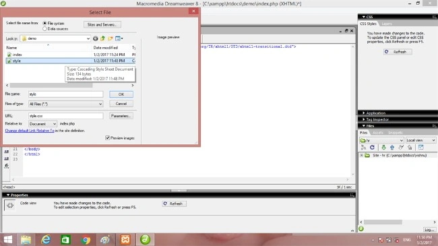Image resolution: width=438 pixels, height=246 pixels.
Task: Click the Get files green down arrow
Action: [x=383, y=148]
